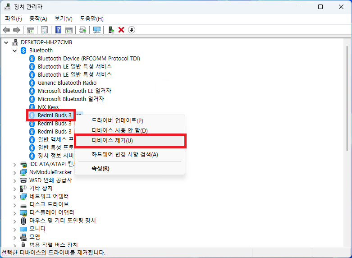Expand the 마우스 및 기타 포인팅 장치 category
The width and height of the screenshot is (352, 258).
[15, 221]
